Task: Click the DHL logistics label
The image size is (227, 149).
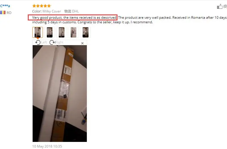Action: click(72, 11)
